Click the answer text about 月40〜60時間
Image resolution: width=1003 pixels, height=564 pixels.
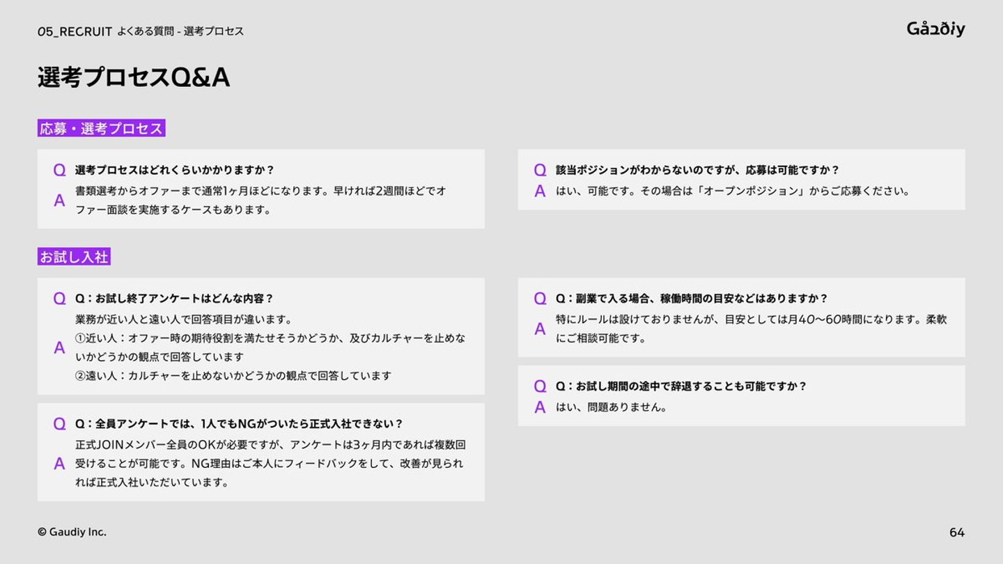(752, 329)
